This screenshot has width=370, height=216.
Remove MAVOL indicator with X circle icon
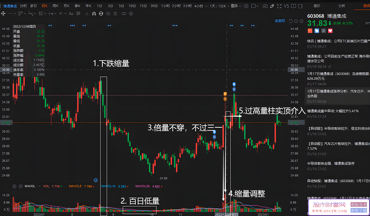pyautogui.click(x=21, y=186)
